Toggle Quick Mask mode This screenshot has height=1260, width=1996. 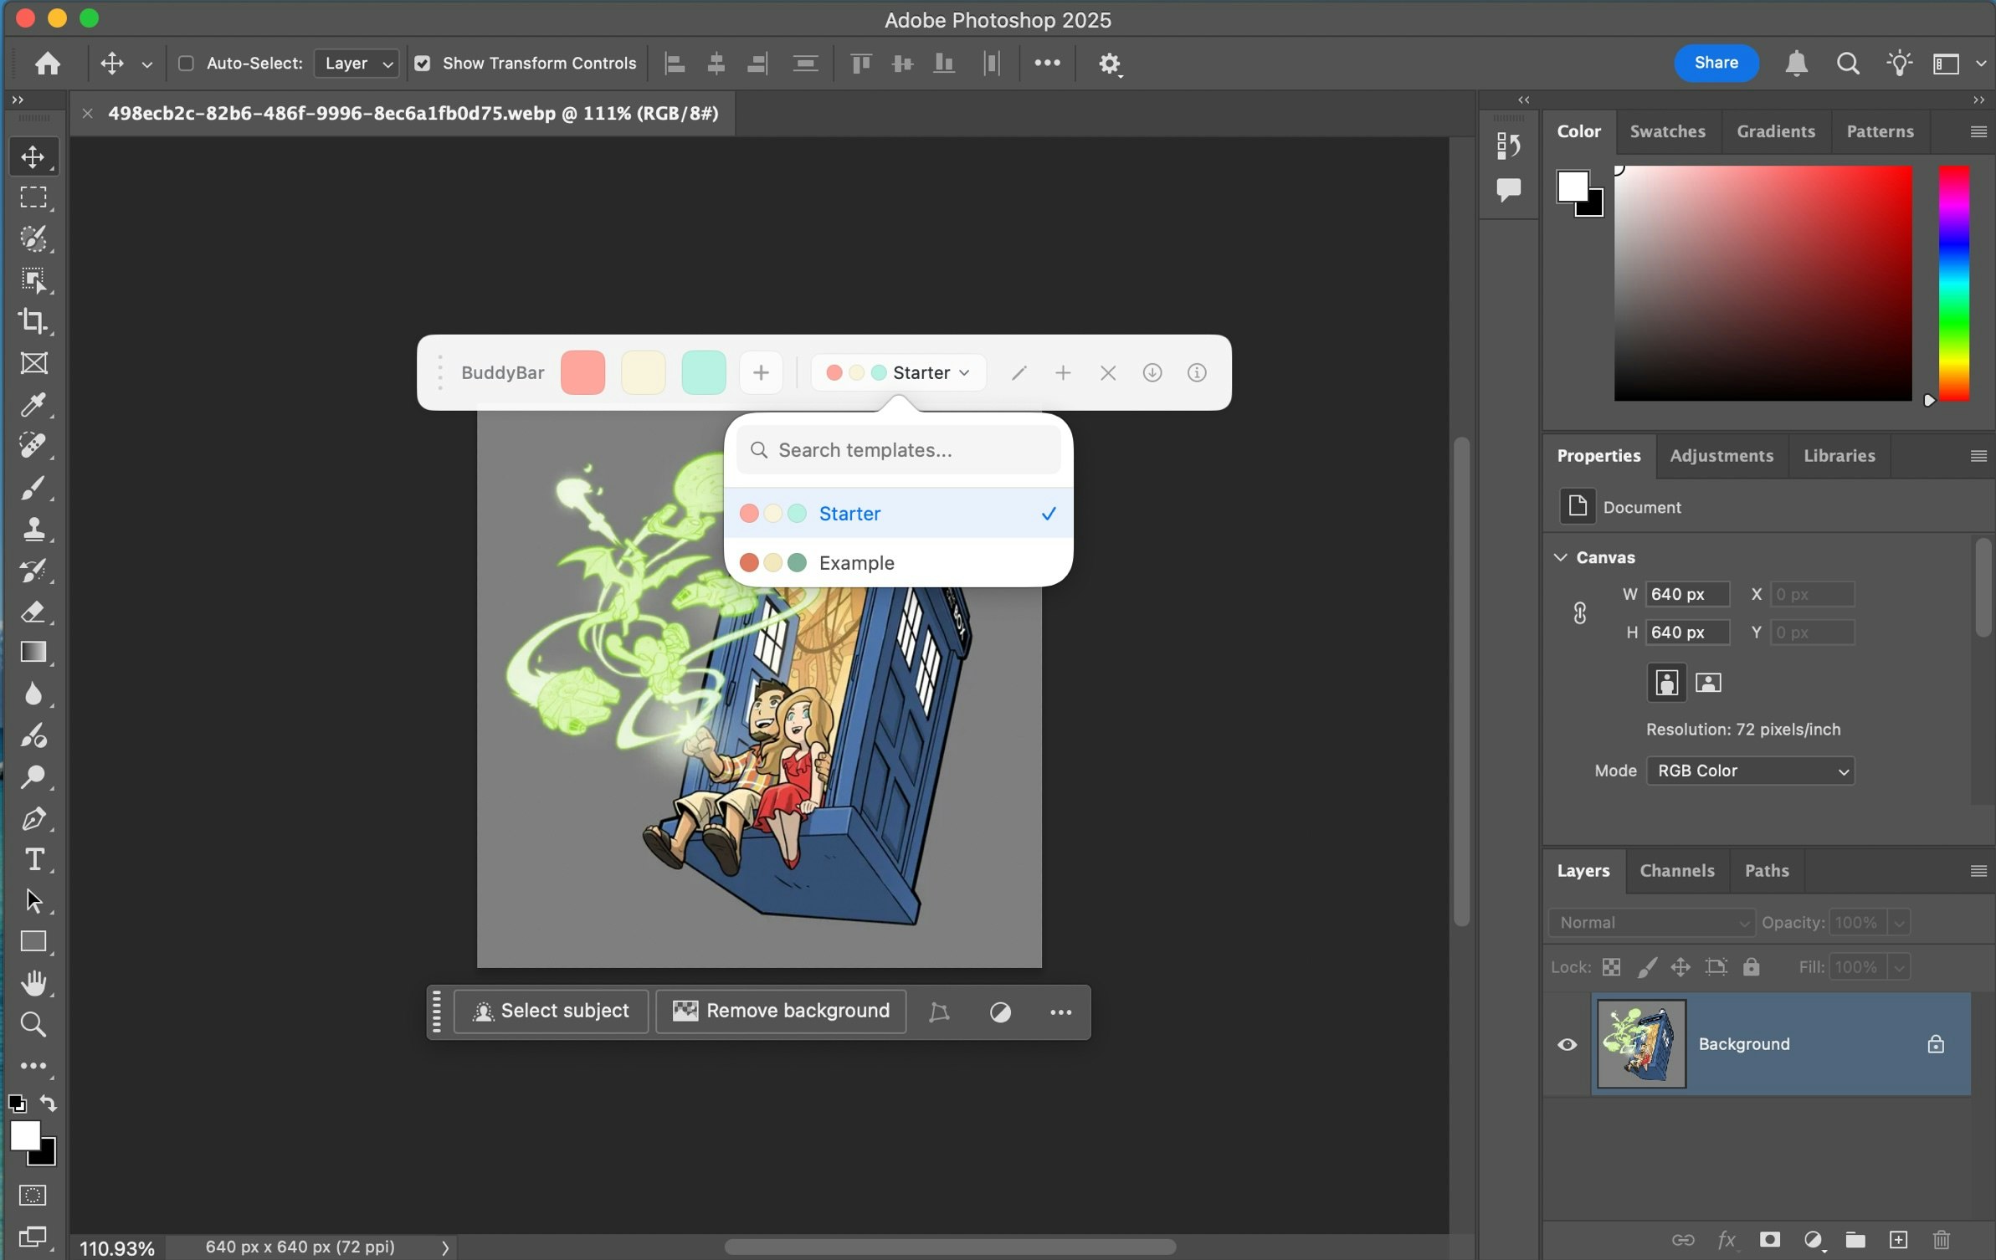click(x=33, y=1195)
